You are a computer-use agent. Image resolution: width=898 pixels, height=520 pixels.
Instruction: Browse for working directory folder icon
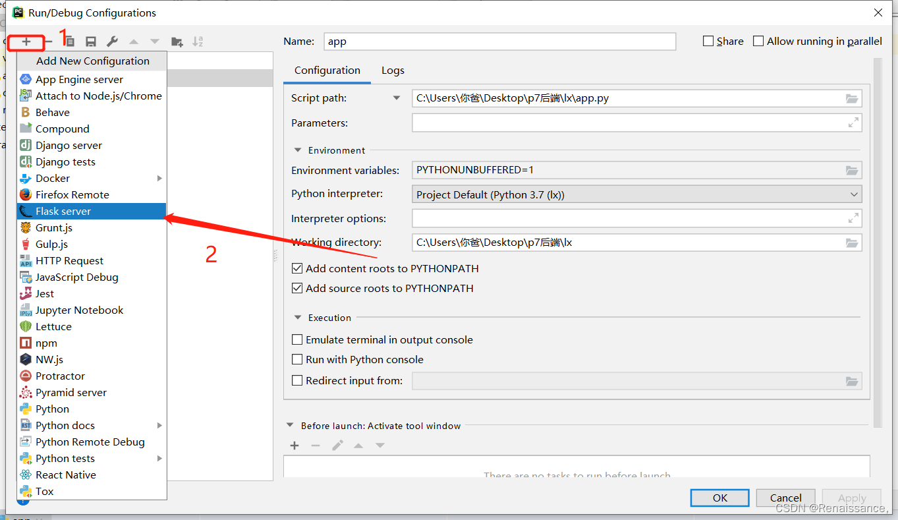[852, 243]
